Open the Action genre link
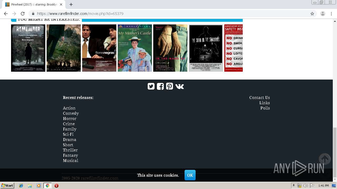337x189 pixels. point(69,108)
